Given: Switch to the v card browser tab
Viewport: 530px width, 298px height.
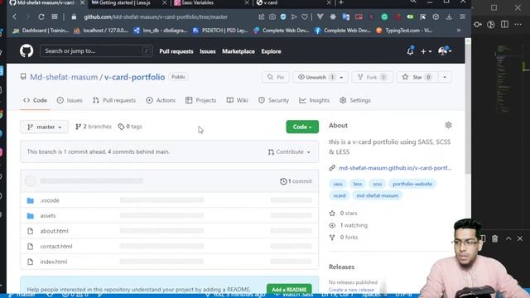Looking at the screenshot, I should 293,3.
